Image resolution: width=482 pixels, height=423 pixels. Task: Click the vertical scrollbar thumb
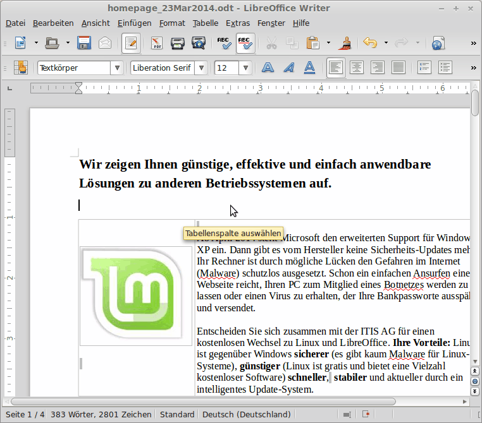click(475, 103)
